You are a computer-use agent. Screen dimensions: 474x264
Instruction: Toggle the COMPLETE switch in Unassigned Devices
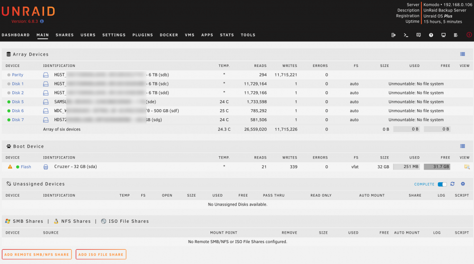point(442,184)
